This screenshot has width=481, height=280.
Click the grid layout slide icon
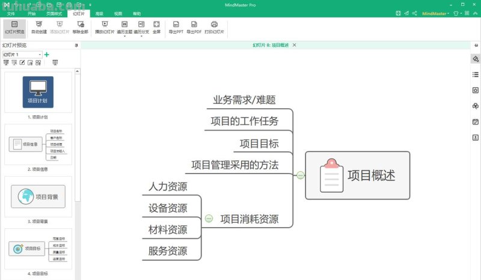(x=38, y=63)
